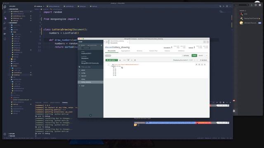Copy the document in Compass
The image size is (264, 148).
(x=199, y=65)
